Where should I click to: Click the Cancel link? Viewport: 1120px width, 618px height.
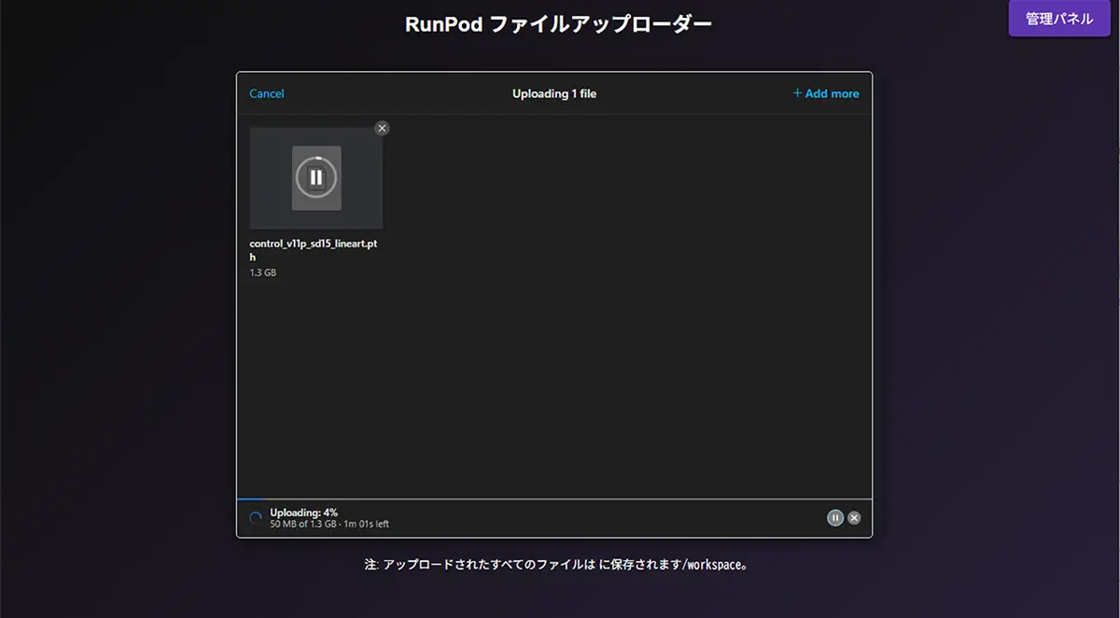pos(267,93)
